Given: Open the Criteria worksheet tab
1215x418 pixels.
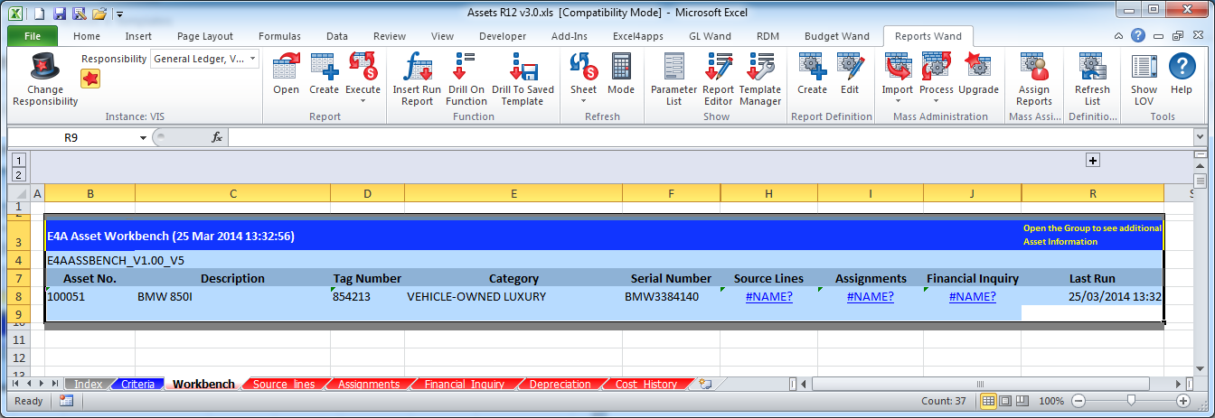Looking at the screenshot, I should [x=138, y=384].
